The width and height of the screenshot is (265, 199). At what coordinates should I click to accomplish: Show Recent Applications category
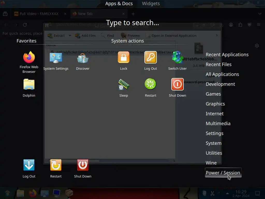[x=227, y=54]
